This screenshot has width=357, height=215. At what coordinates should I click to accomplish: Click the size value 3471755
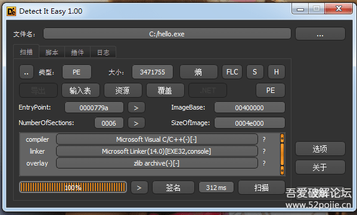[x=153, y=72]
